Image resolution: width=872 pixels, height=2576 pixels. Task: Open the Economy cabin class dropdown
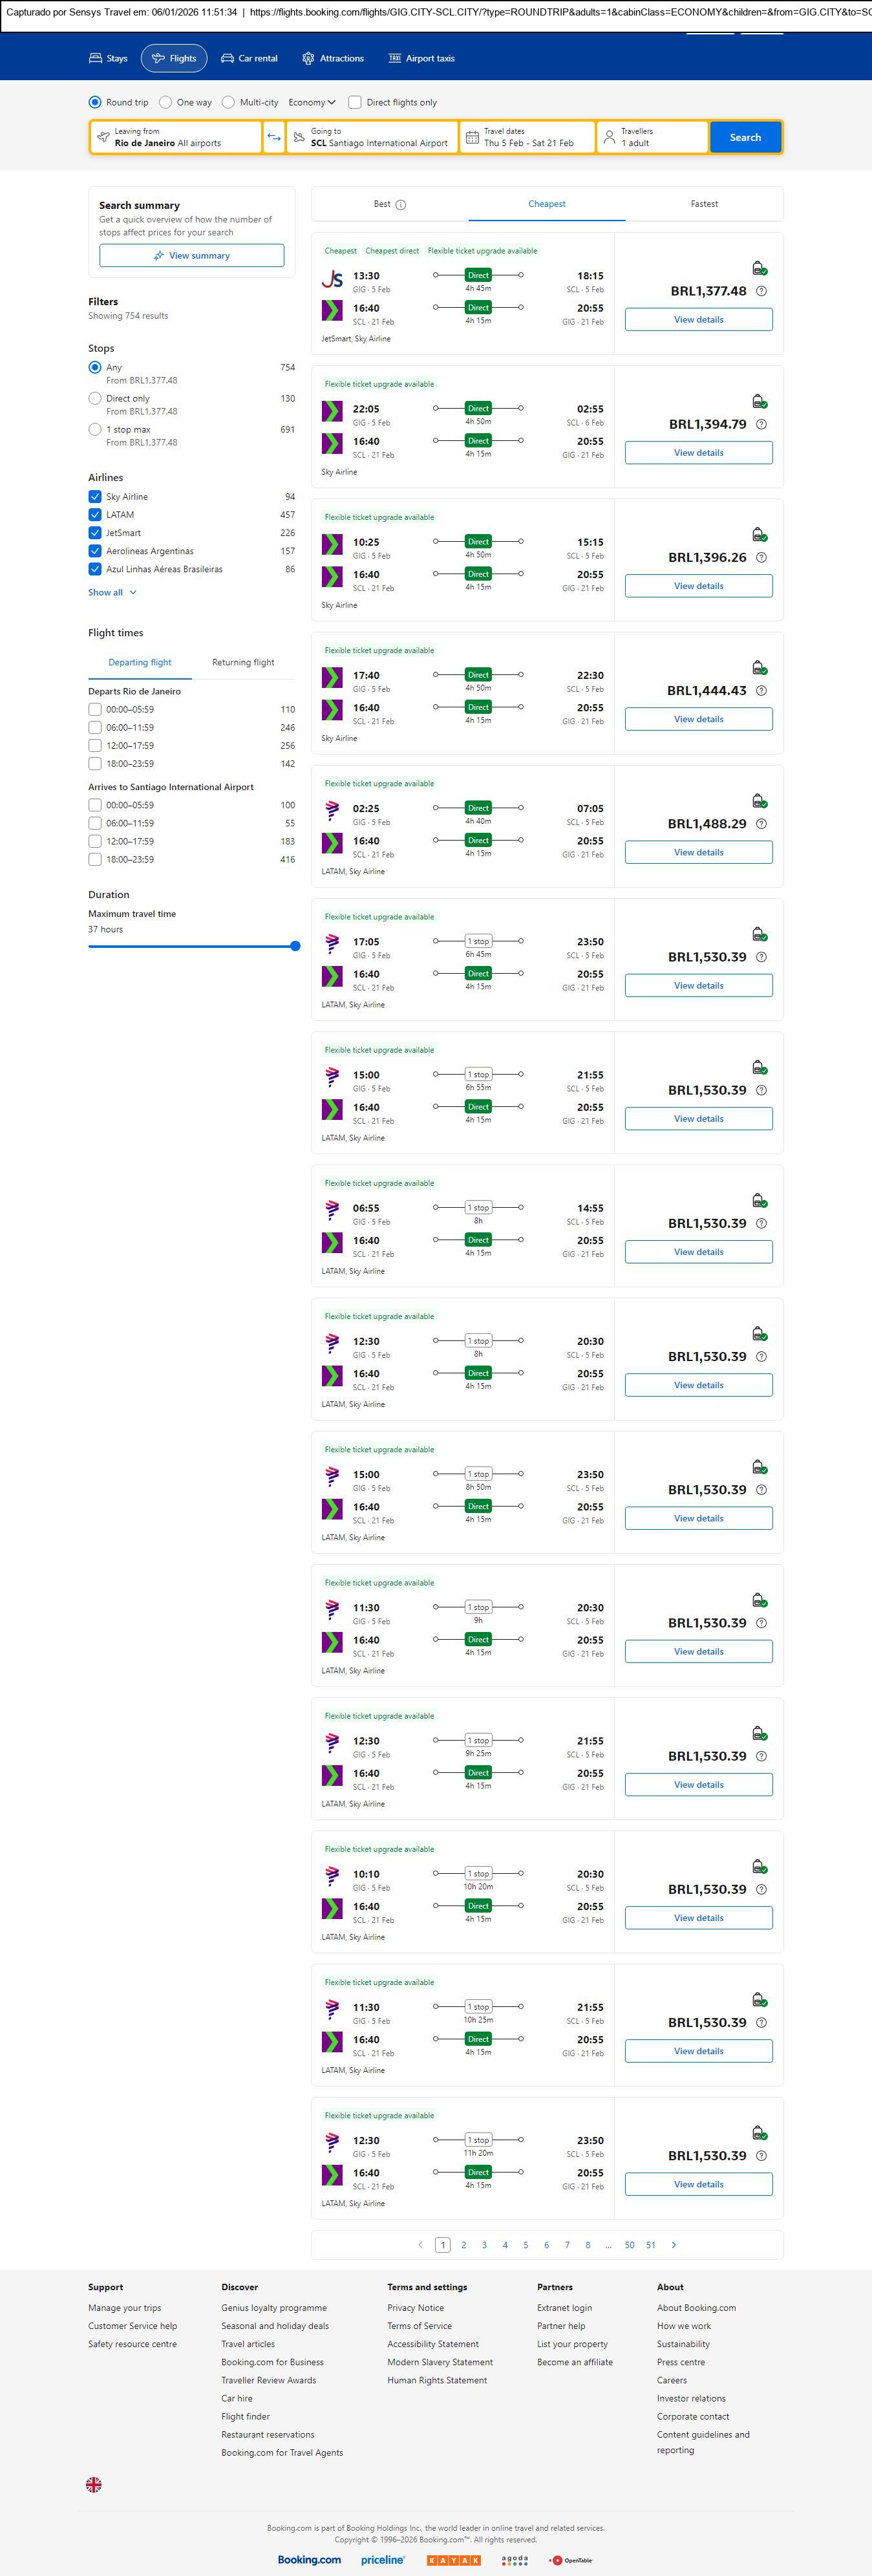pos(312,102)
